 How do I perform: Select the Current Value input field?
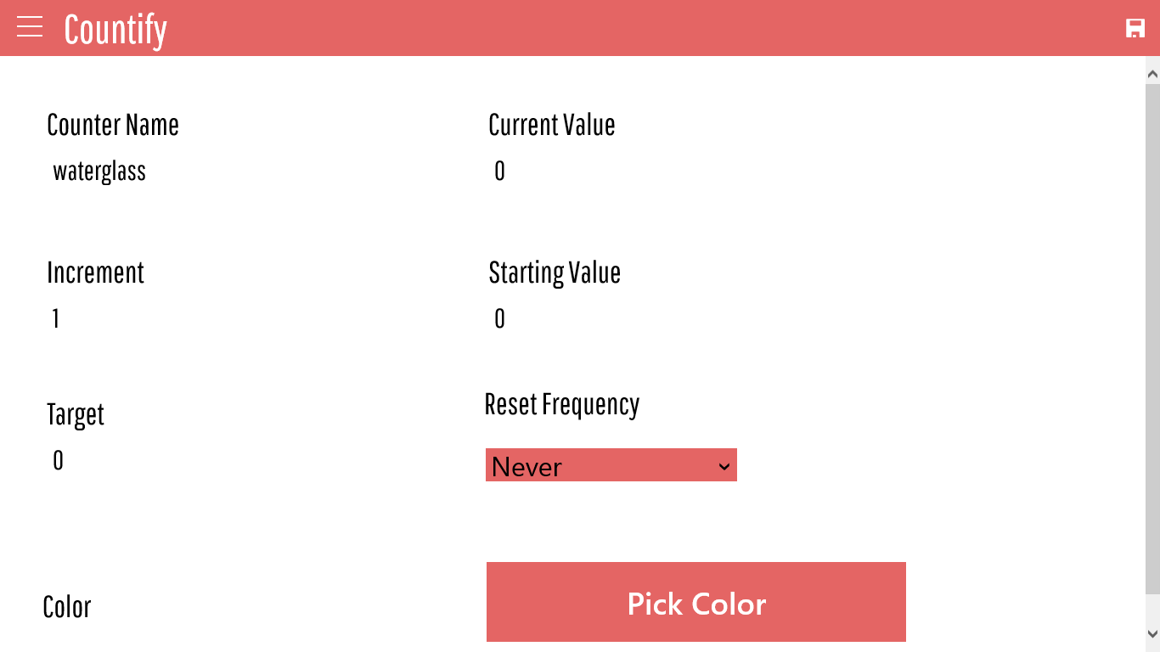coord(594,171)
